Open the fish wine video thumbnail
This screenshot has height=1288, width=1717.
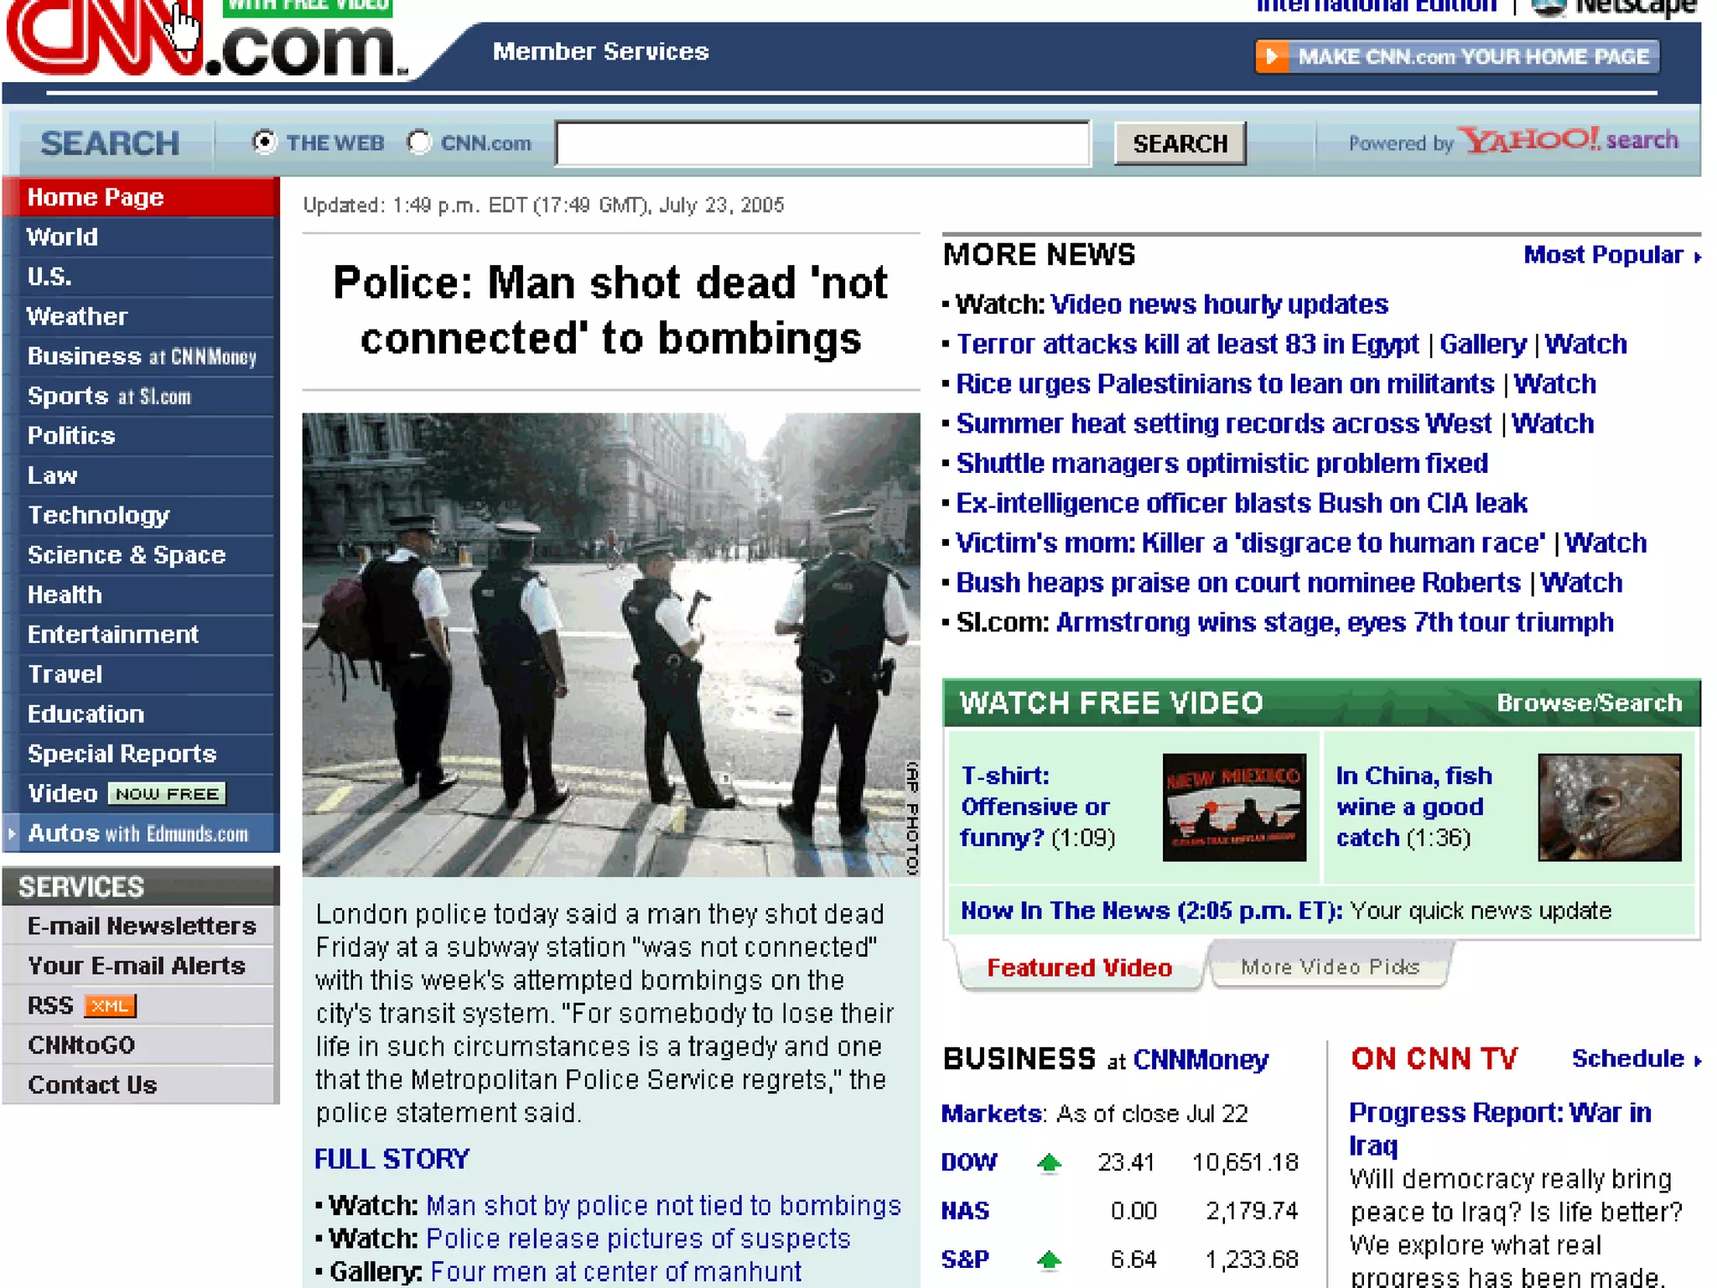1608,807
